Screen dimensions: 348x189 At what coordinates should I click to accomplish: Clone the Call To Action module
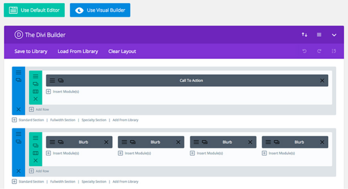[61, 81]
